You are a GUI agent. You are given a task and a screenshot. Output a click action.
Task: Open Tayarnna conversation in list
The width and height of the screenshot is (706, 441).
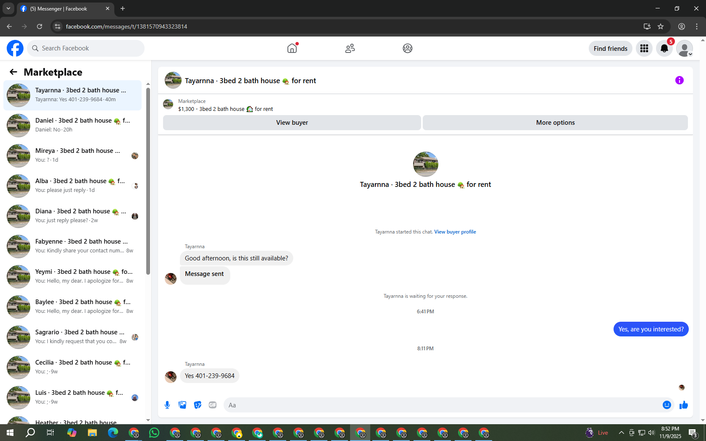tap(72, 95)
